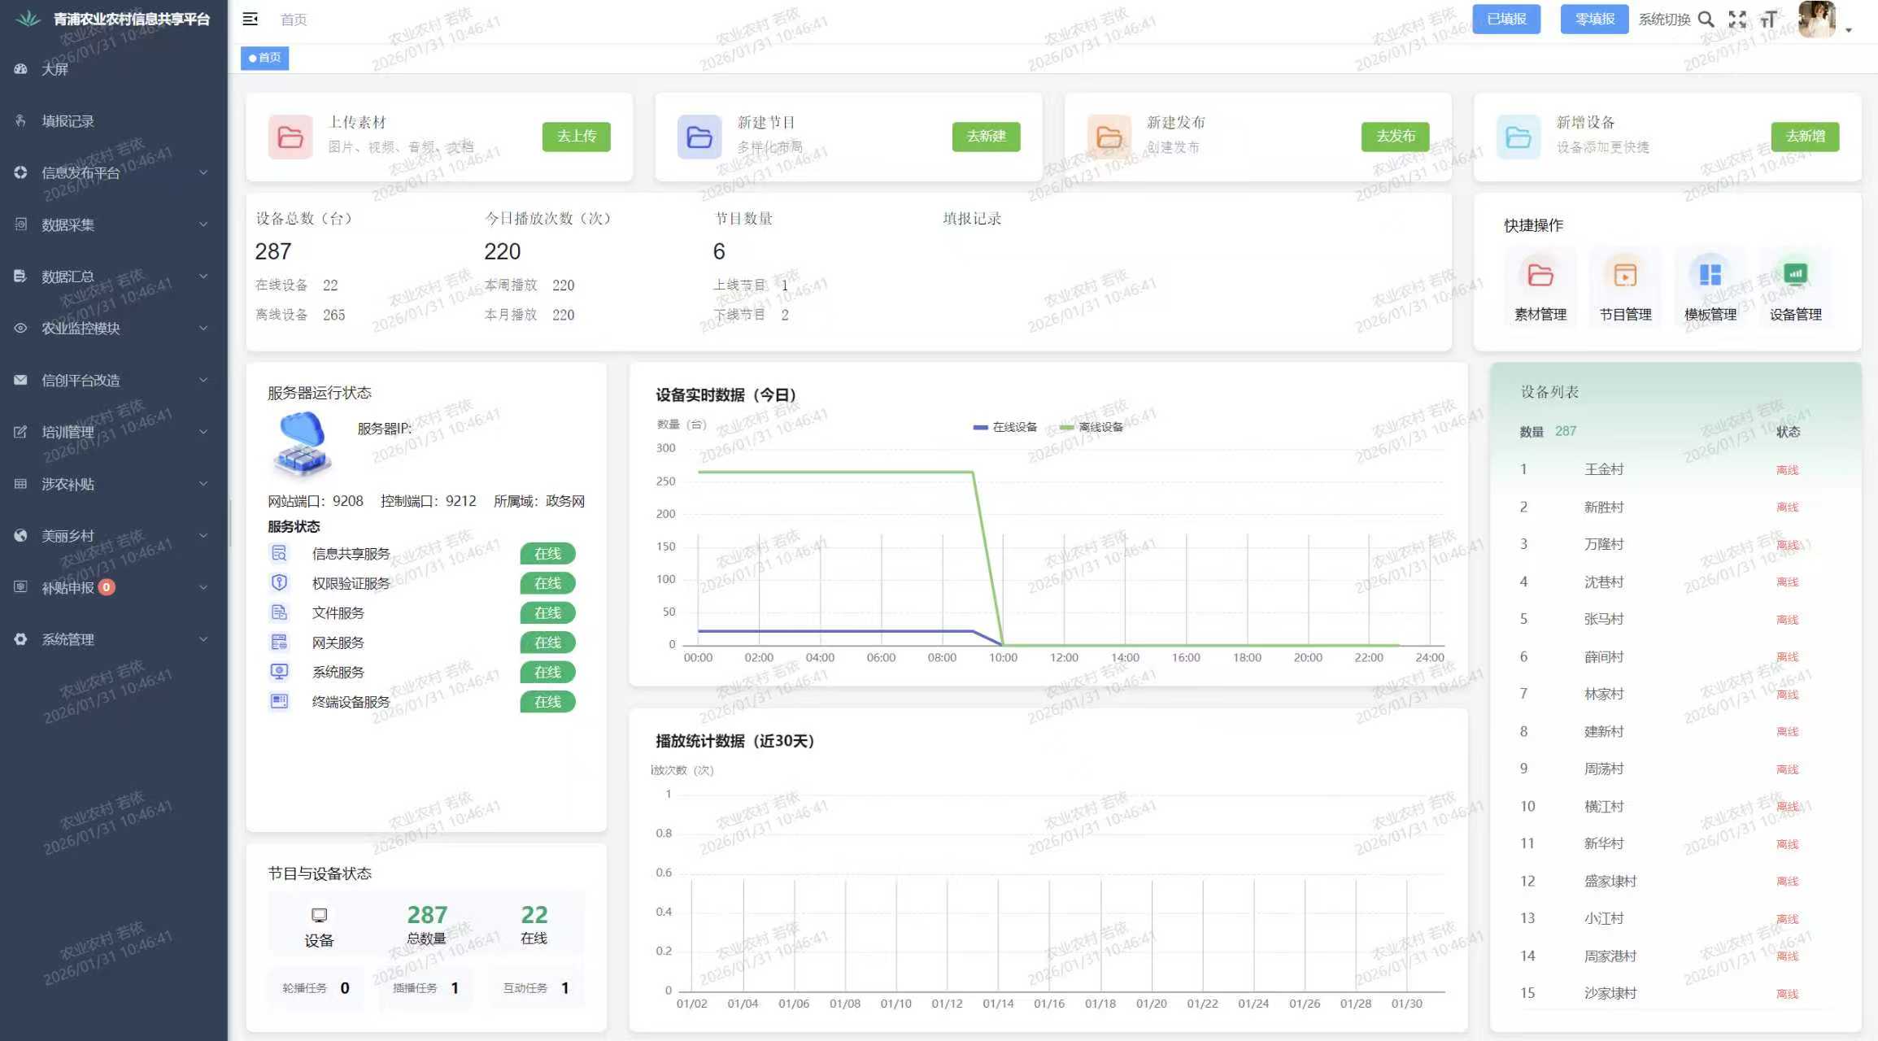Viewport: 1878px width, 1041px height.
Task: Open the font size adjustment icon
Action: [x=1768, y=19]
